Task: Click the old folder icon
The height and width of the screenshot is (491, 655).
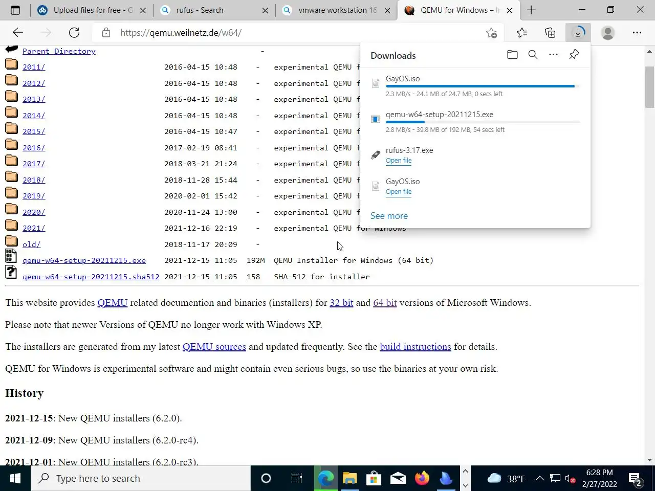Action: 11,241
